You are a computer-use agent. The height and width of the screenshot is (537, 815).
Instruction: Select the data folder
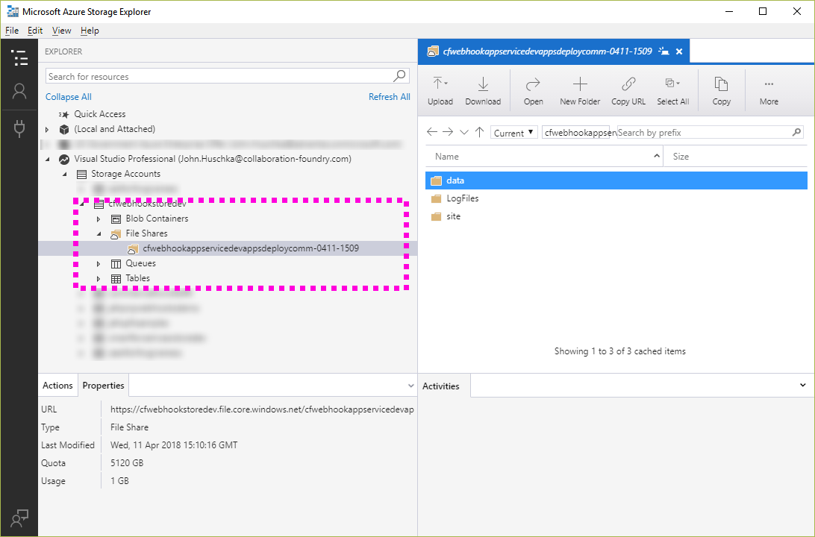(616, 180)
